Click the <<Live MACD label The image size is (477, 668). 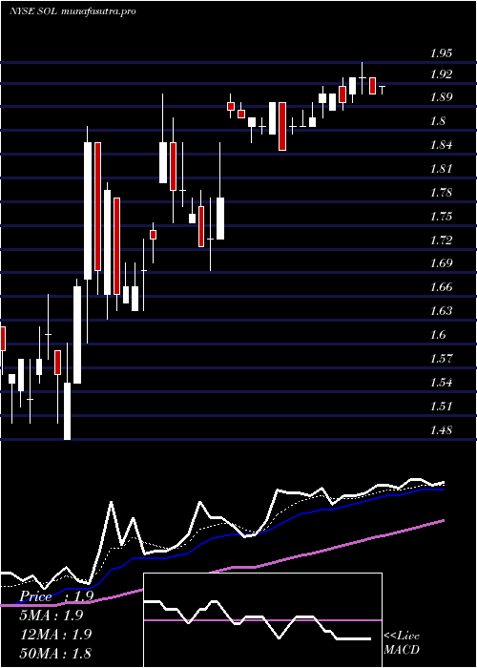pyautogui.click(x=402, y=643)
